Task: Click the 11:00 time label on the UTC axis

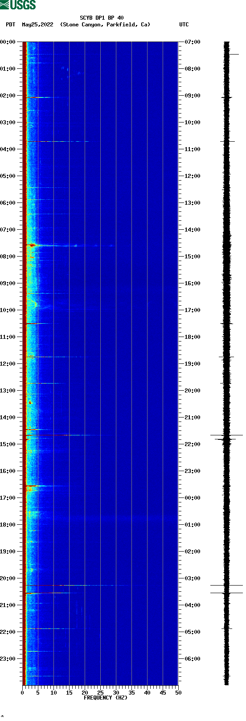Action: (x=193, y=149)
